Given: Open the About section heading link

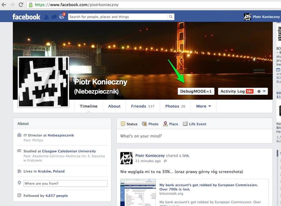Looking at the screenshot, I should point(23,123).
